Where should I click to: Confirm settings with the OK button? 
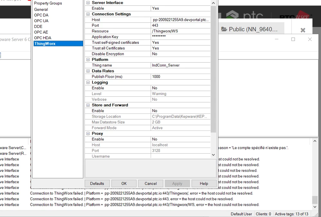(124, 183)
